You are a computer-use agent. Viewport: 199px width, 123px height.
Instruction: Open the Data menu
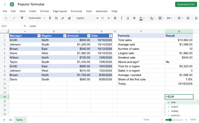point(89,11)
